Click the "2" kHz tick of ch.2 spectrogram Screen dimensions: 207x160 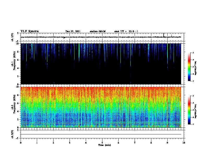pos(18,119)
